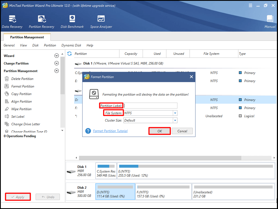Click the Set Label icon
The height and width of the screenshot is (209, 278).
(7, 116)
